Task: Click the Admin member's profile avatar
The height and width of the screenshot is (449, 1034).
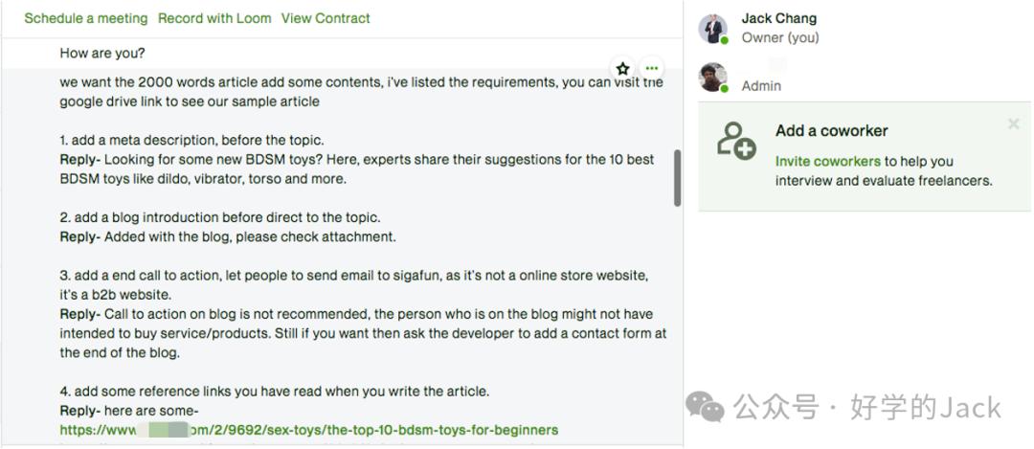Action: (x=712, y=78)
